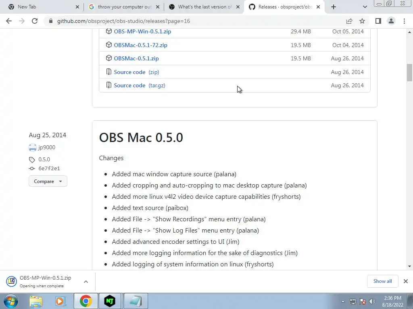Click the browser forward arrow

click(22, 21)
